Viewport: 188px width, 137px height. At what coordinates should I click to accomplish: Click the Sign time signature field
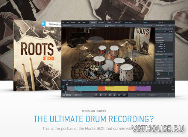tap(119, 95)
